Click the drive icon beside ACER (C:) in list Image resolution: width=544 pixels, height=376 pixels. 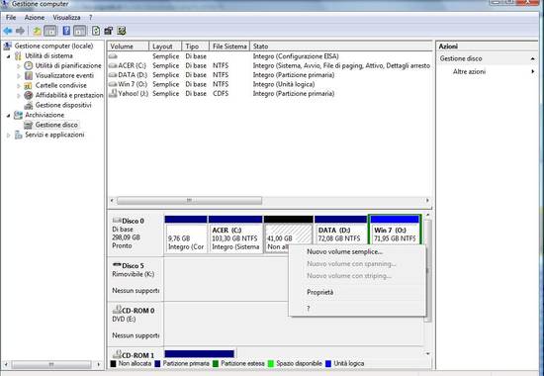tap(113, 65)
